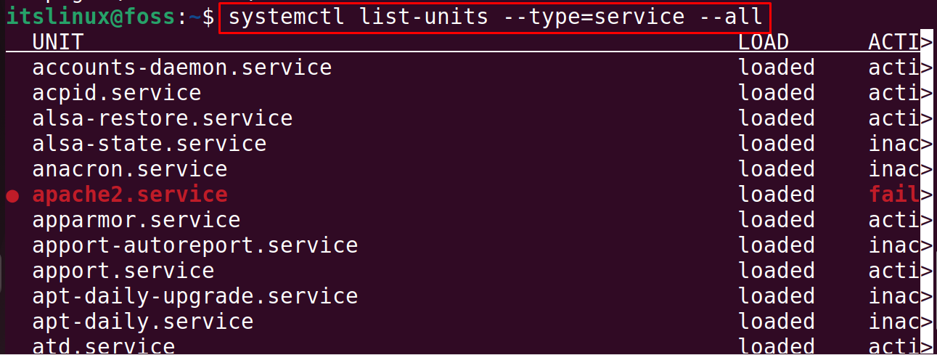Click the apt-daily.service unit name
The height and width of the screenshot is (355, 937).
tap(143, 322)
